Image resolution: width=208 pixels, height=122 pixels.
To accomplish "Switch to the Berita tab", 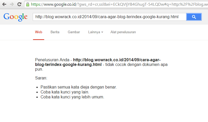I will (x=55, y=32).
